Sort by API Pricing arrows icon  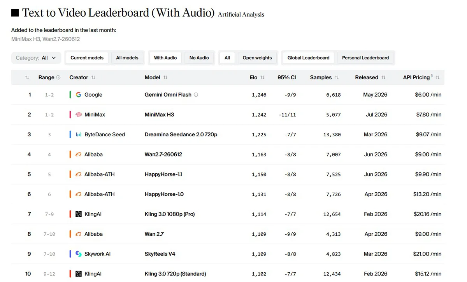point(437,77)
